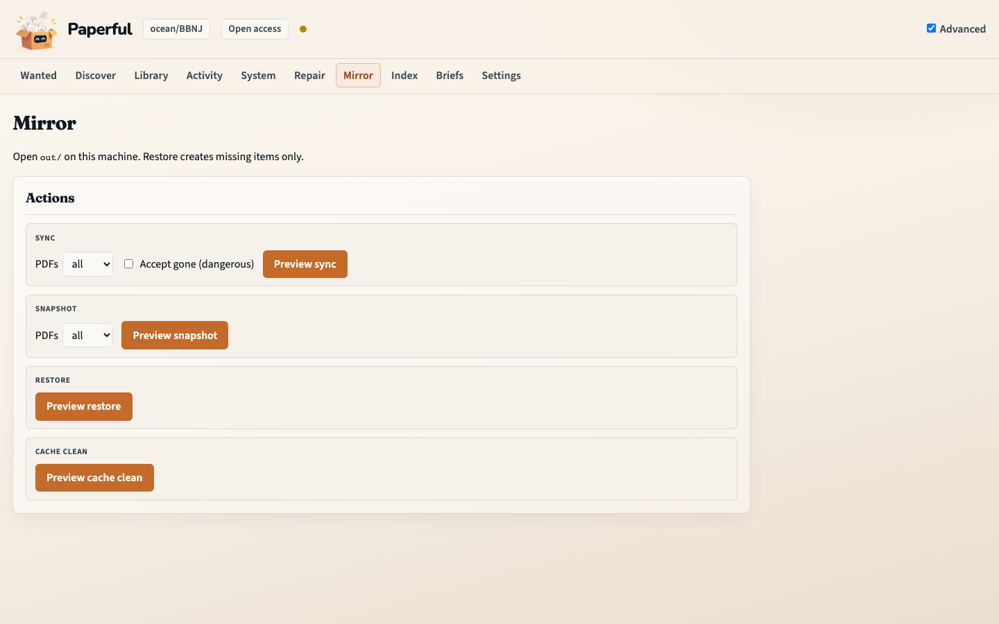Click the ocean/BBNJ project badge
Image resolution: width=999 pixels, height=624 pixels.
pos(176,29)
